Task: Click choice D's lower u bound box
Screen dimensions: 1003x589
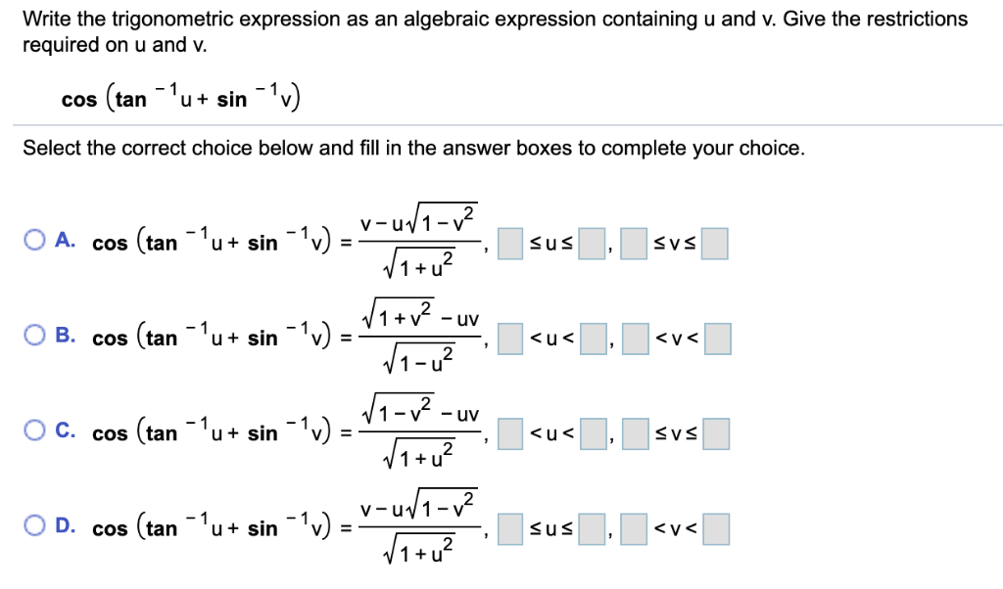Action: point(510,527)
